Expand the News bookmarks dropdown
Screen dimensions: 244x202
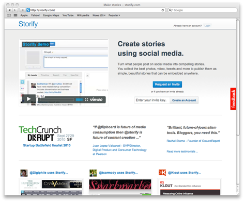pos(99,15)
